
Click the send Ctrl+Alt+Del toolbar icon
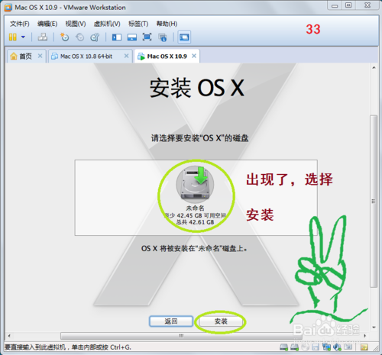[x=43, y=37]
